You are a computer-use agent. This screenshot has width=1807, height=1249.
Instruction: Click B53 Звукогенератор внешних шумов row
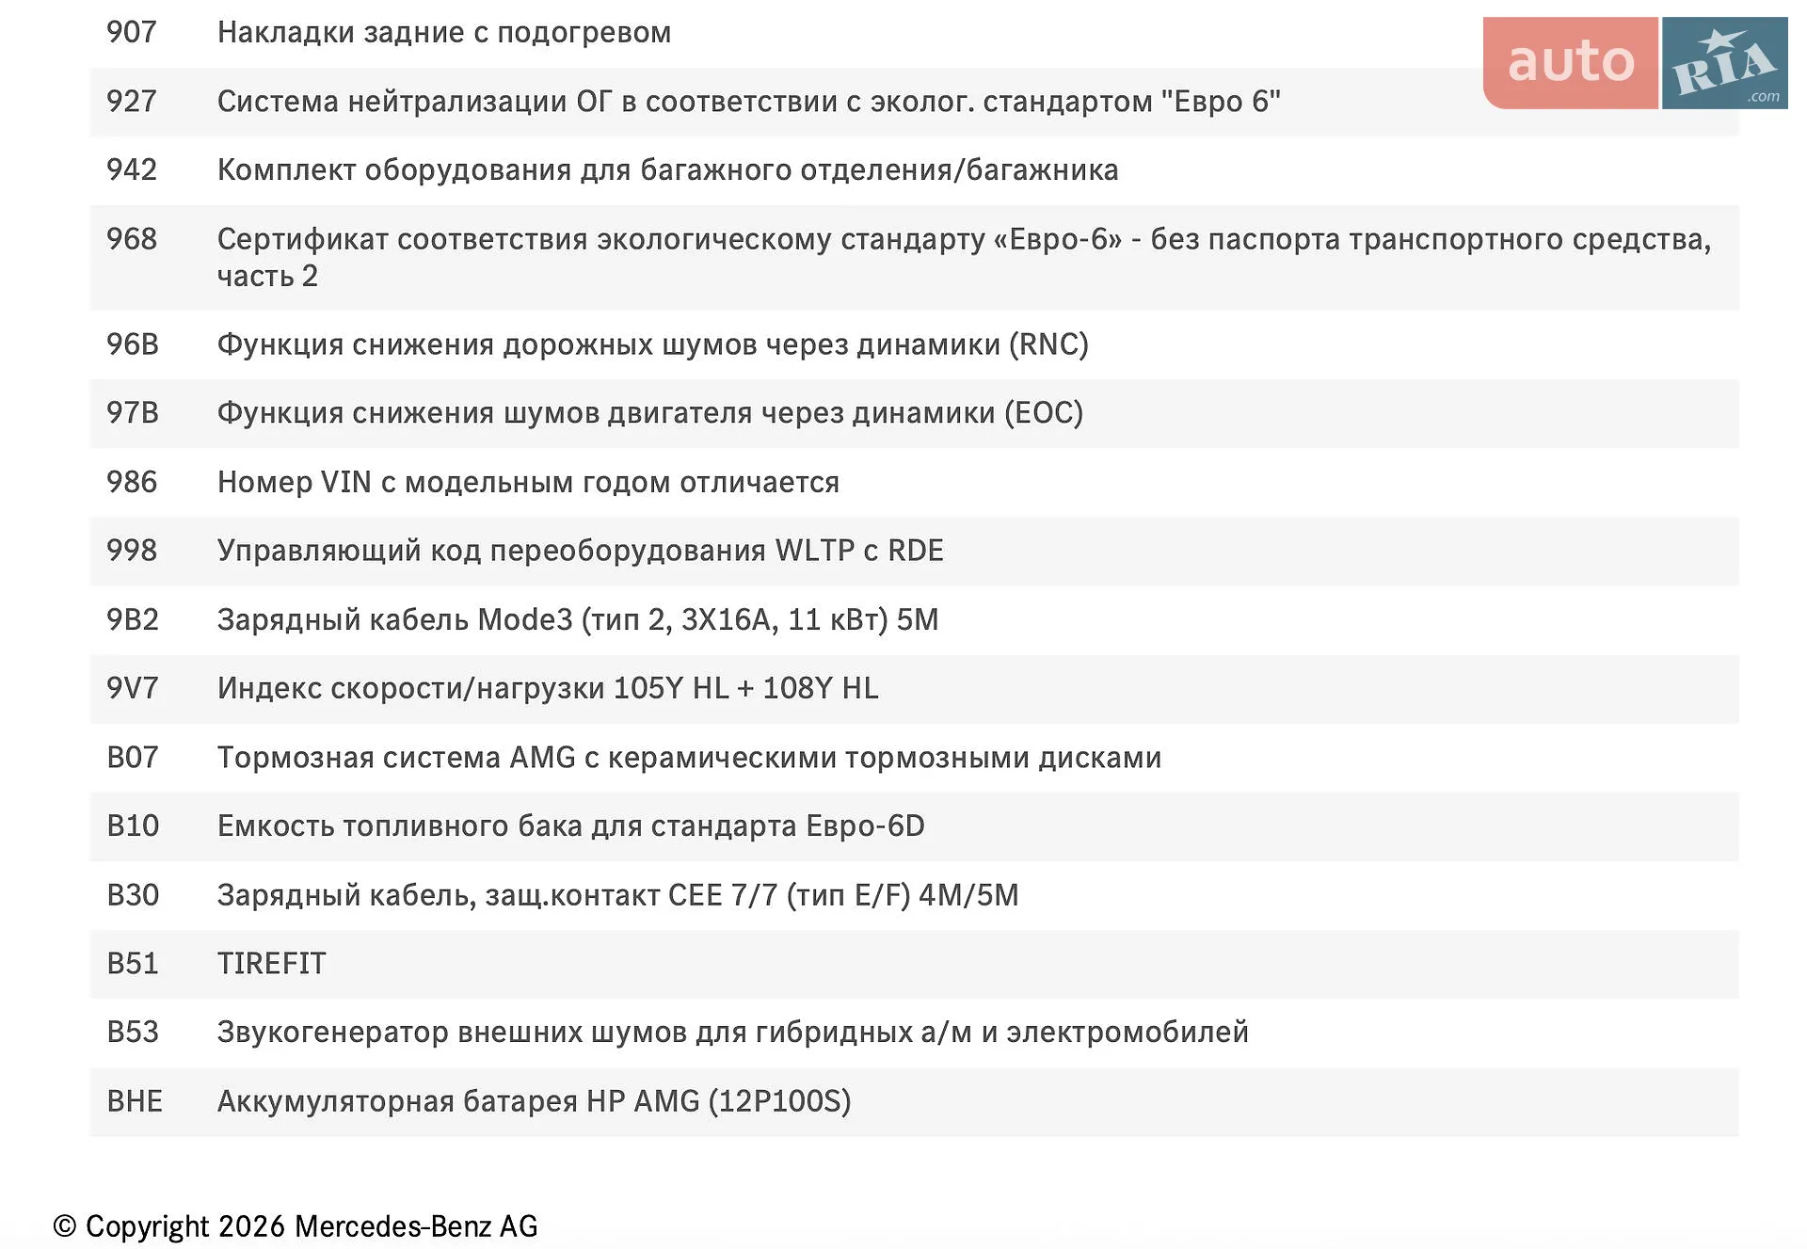click(x=914, y=1032)
